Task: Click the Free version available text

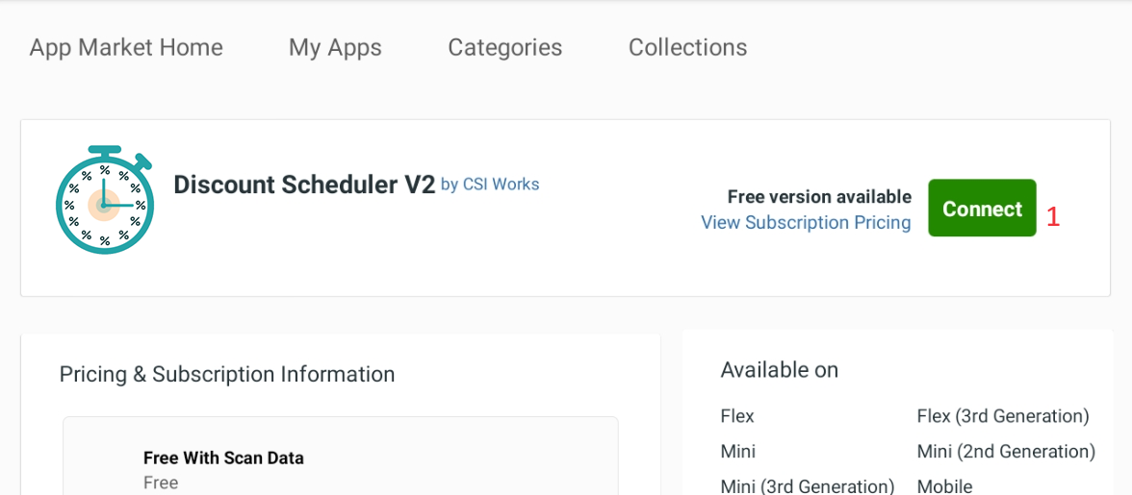Action: (819, 197)
